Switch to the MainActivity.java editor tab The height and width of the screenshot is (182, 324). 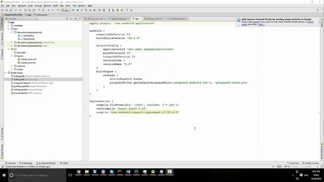click(119, 19)
